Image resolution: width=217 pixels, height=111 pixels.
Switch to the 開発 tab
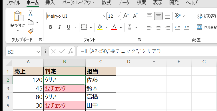(x=174, y=3)
